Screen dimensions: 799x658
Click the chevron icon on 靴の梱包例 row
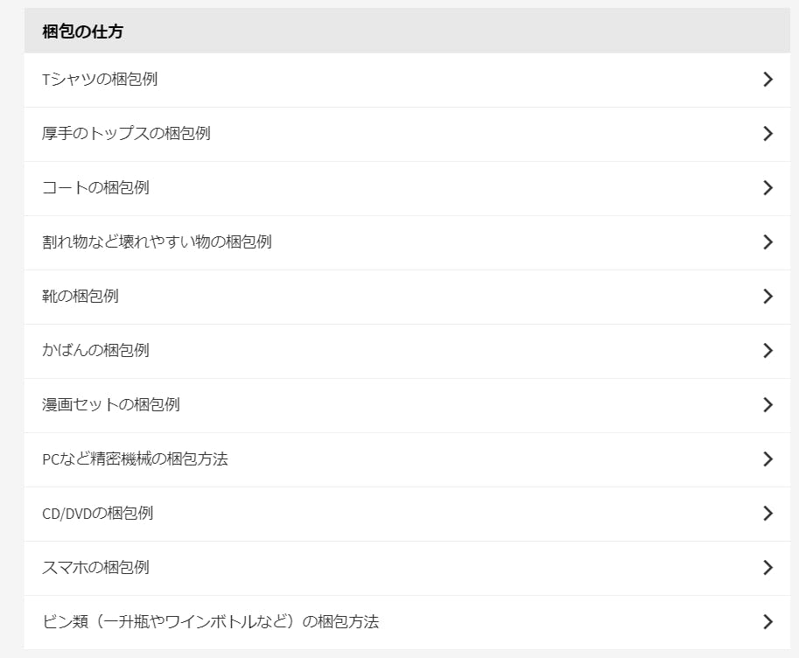pos(767,297)
